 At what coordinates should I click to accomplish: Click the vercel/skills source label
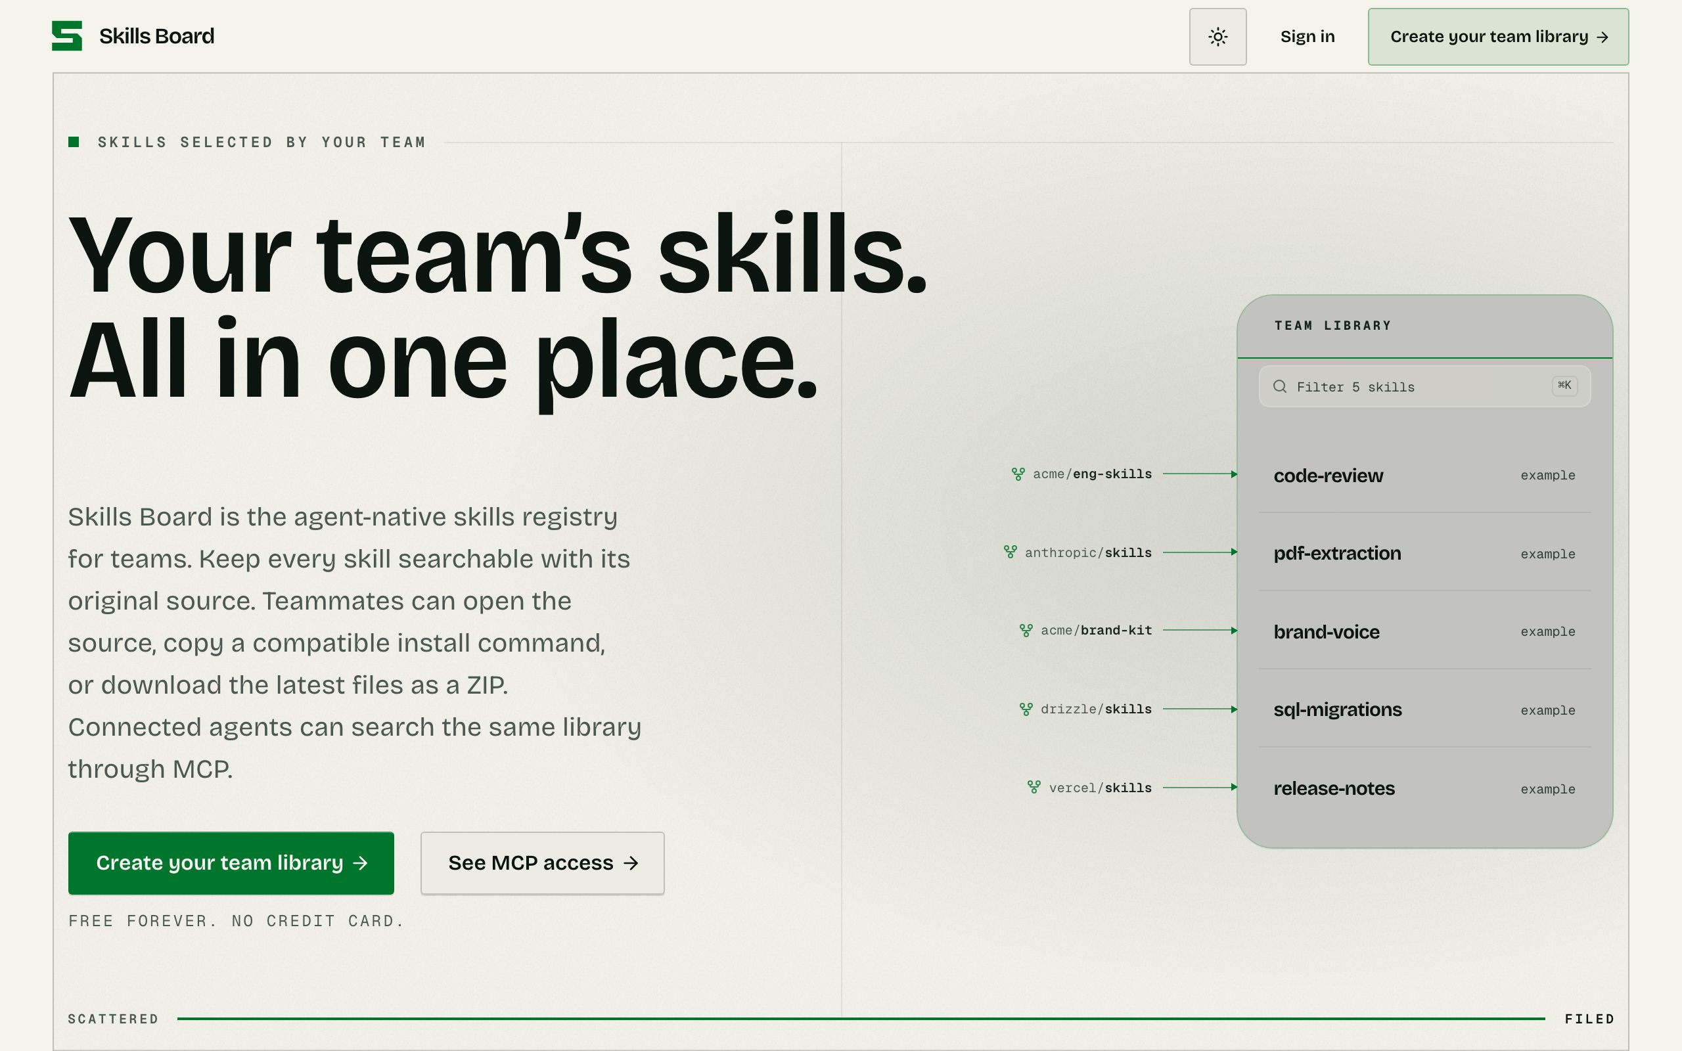[1101, 788]
